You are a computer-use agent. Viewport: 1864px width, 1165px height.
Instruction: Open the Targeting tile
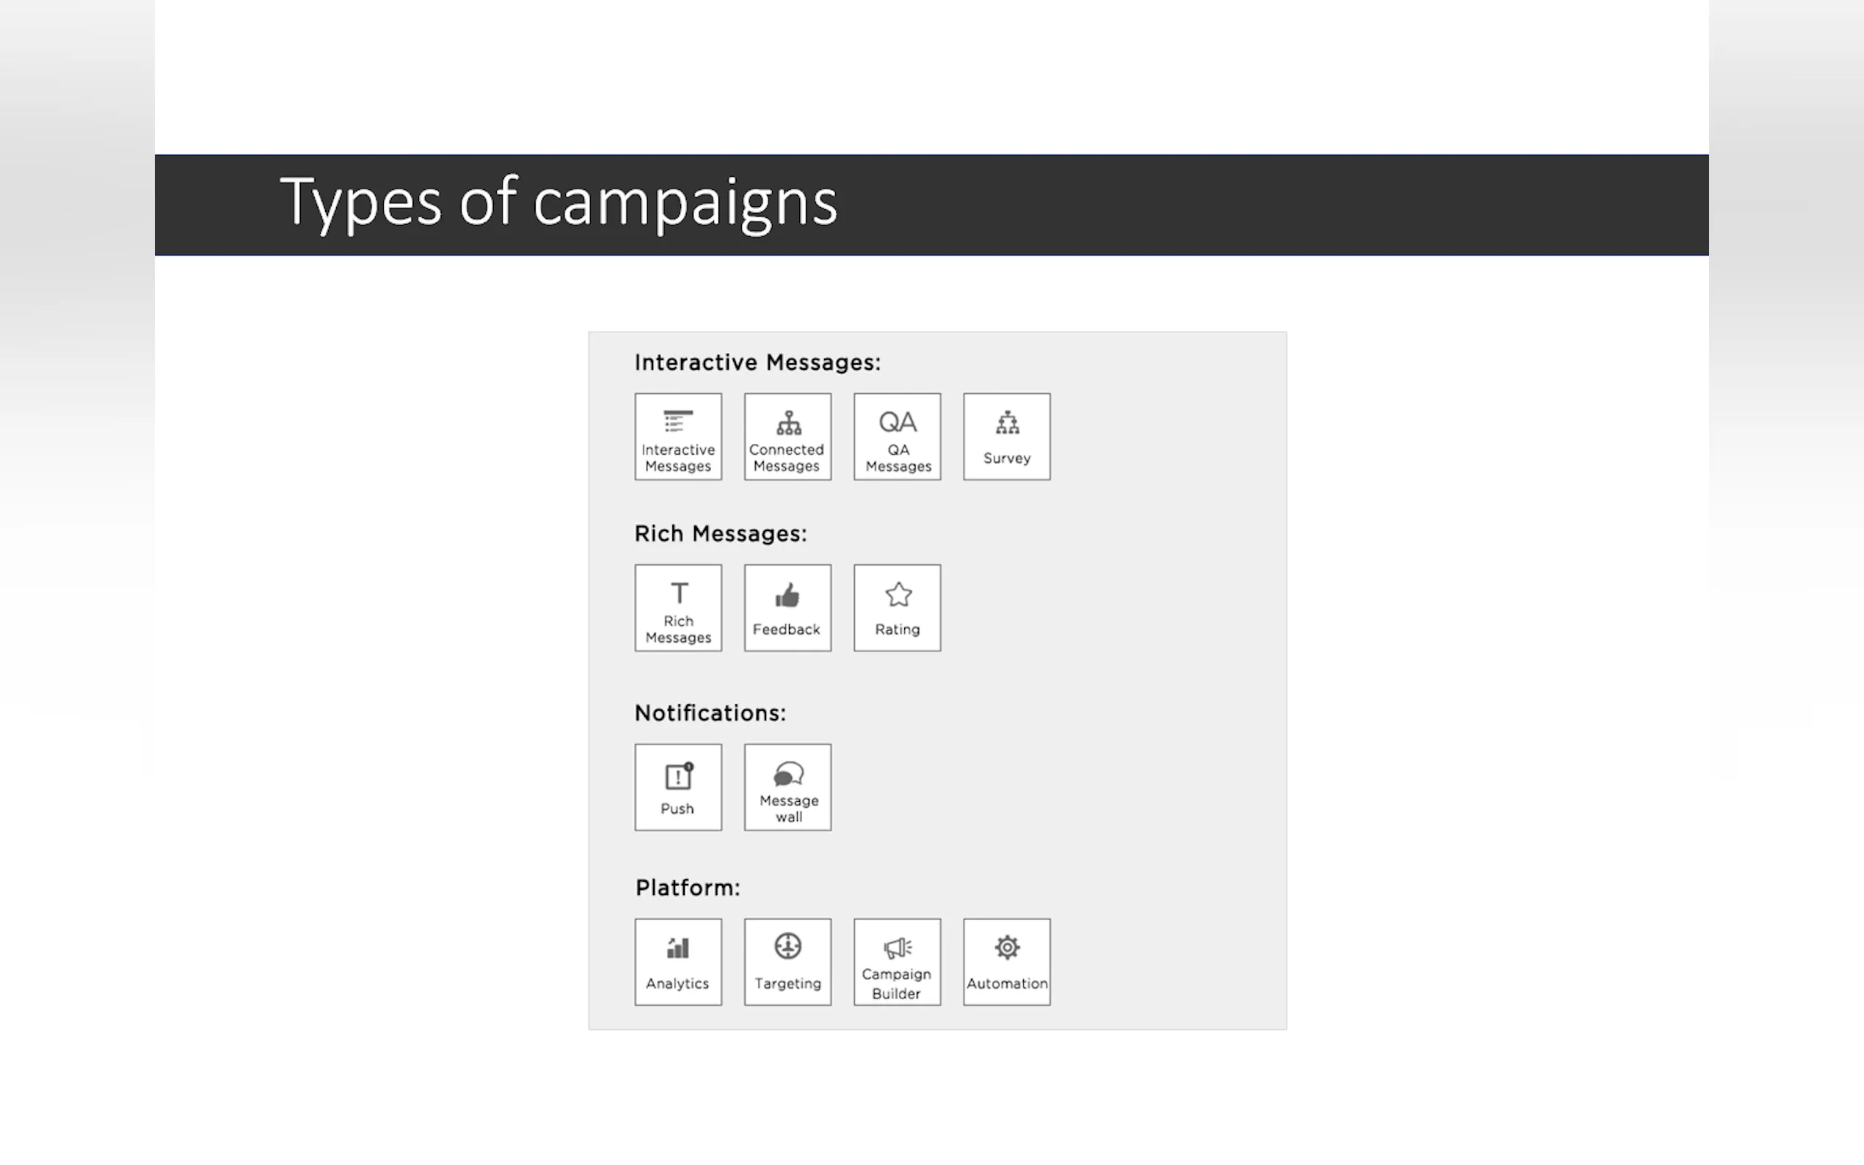click(787, 962)
